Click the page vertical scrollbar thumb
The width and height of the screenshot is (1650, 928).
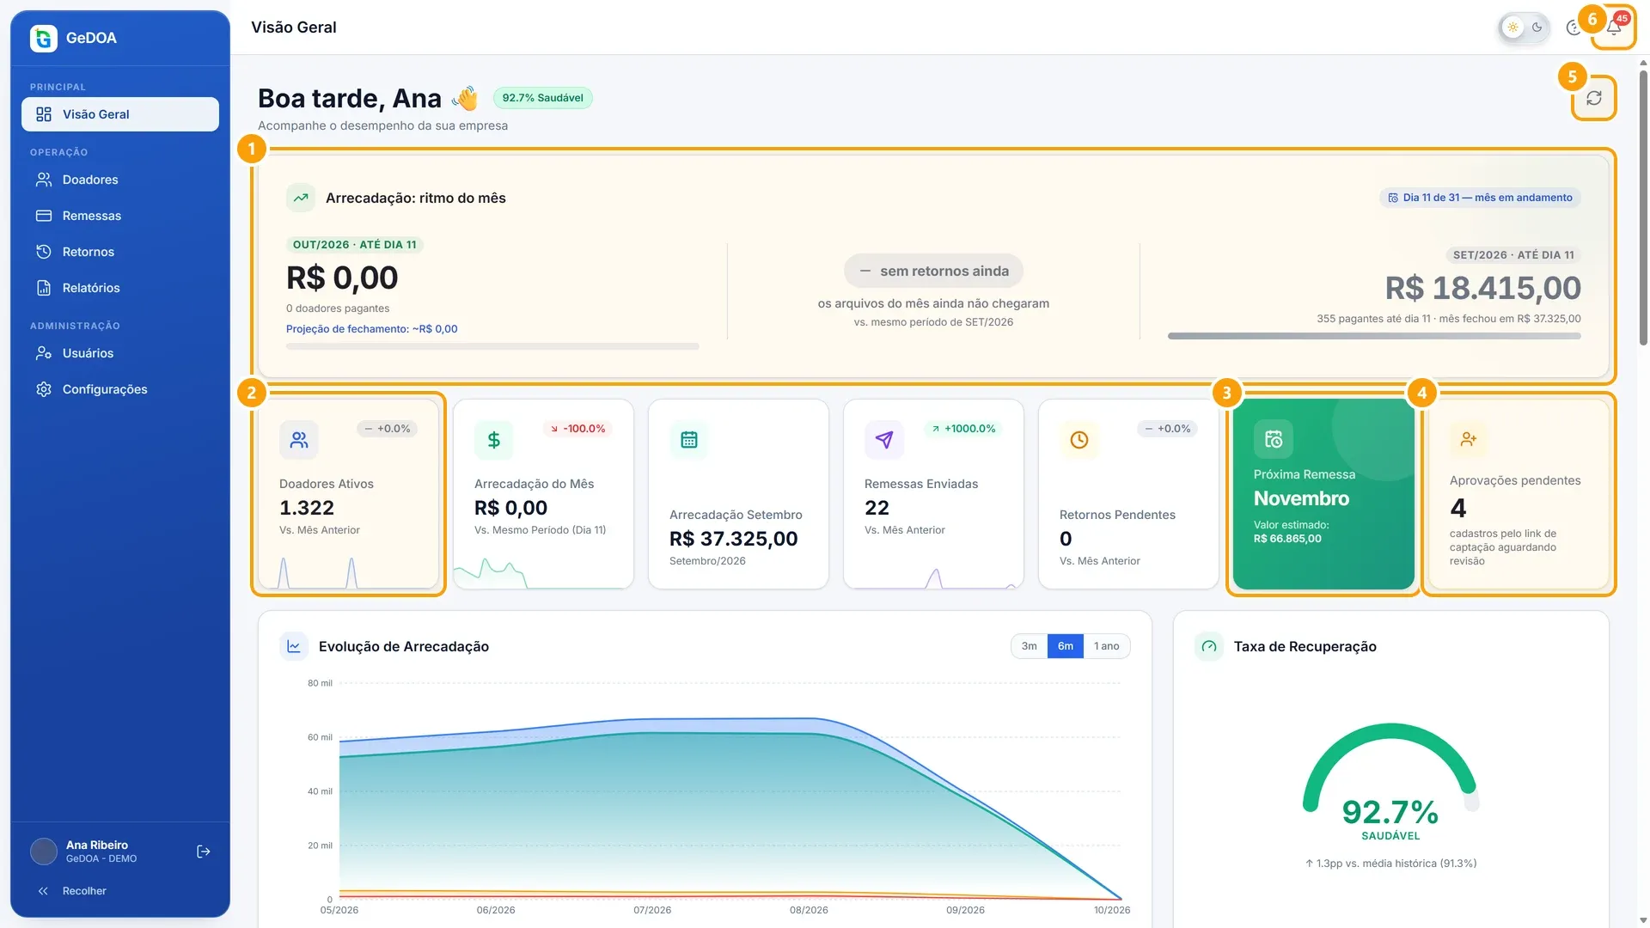(x=1643, y=206)
